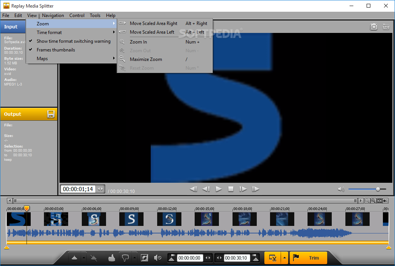The image size is (395, 266).
Task: Expand the Time format submenu
Action: pos(72,33)
